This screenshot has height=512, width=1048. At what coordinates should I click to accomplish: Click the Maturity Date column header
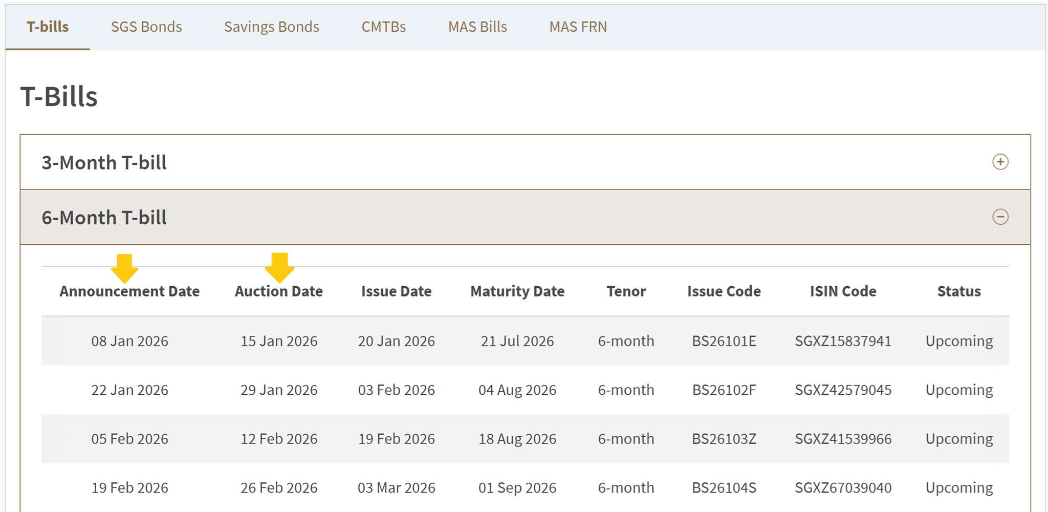click(517, 291)
